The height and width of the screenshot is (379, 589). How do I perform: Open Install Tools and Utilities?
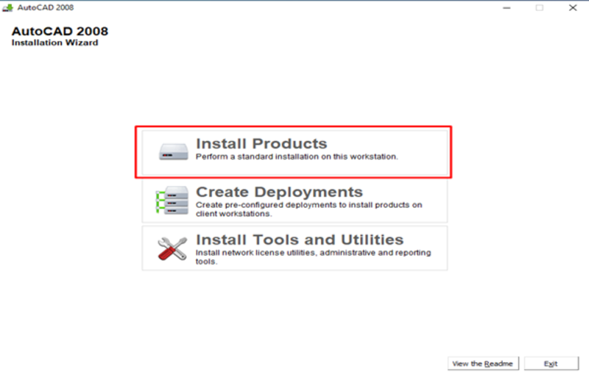pos(294,248)
